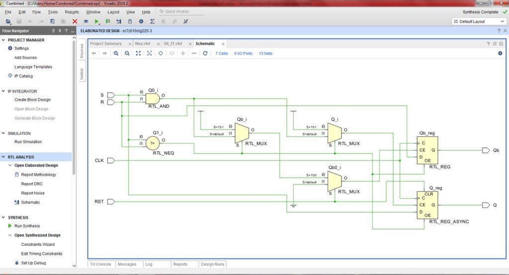Click Create Block Design

(32, 100)
